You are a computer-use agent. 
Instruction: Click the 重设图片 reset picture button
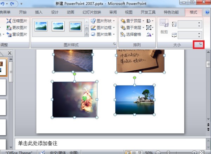coord(17,34)
